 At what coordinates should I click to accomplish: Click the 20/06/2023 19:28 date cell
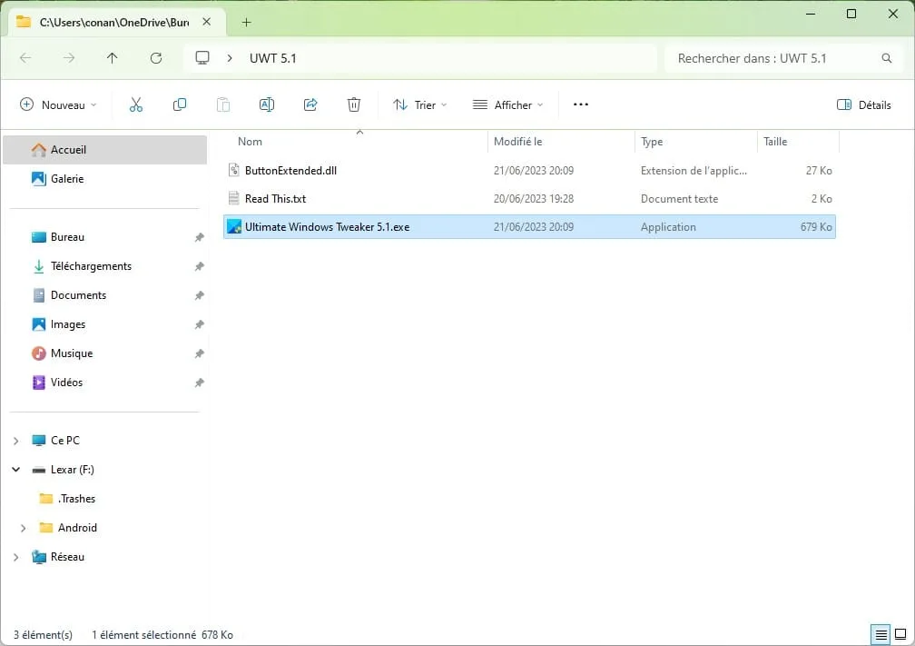[x=534, y=199]
